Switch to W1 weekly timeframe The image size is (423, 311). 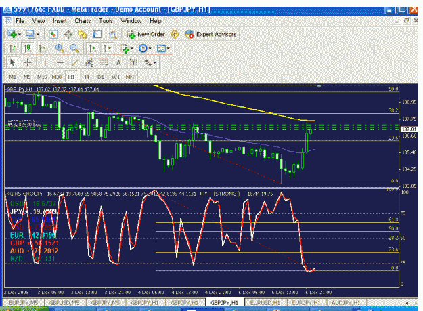point(116,77)
